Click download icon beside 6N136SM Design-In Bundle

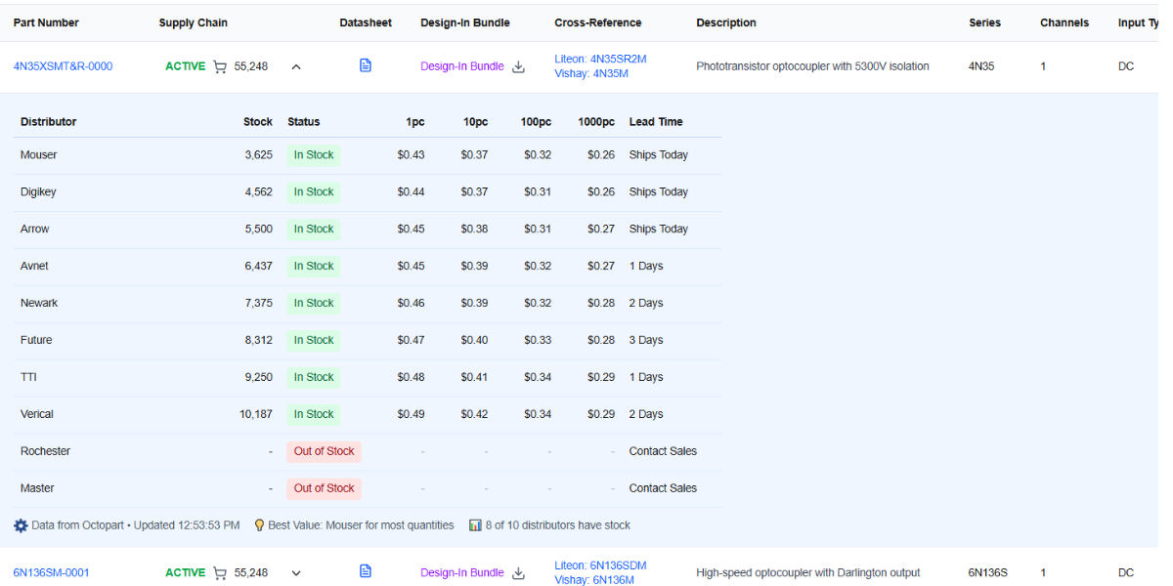click(519, 573)
